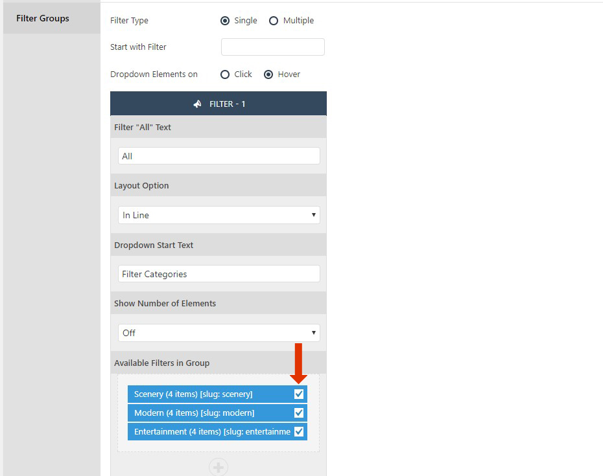Edit the Filter "All" Text field
The width and height of the screenshot is (603, 476).
219,156
